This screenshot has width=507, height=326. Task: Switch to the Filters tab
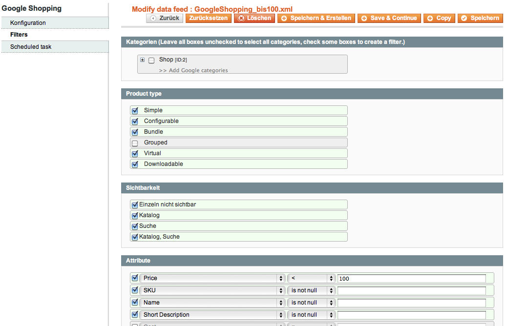point(55,35)
